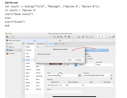Image resolution: width=127 pixels, height=98 pixels.
Task: Open the meeting row 30.01.2016
Action: pyautogui.click(x=80, y=85)
